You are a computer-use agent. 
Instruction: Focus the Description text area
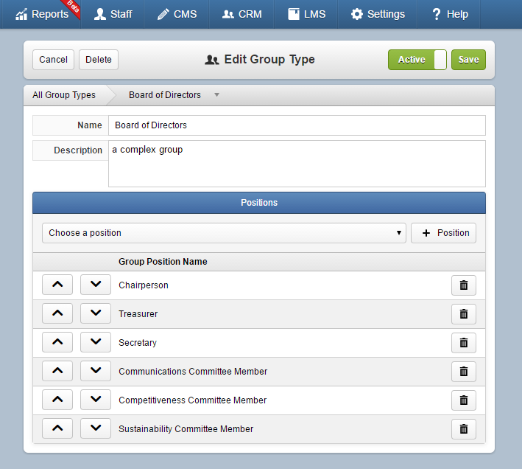297,164
